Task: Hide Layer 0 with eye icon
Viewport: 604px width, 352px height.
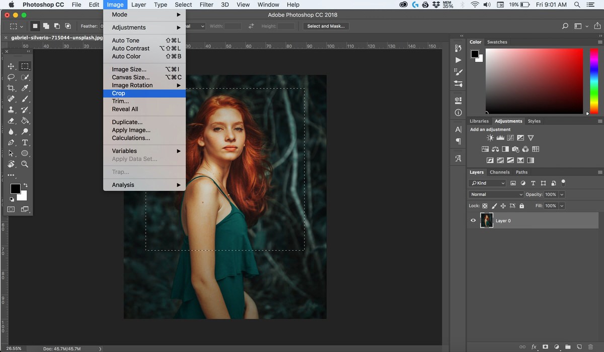Action: pyautogui.click(x=473, y=220)
